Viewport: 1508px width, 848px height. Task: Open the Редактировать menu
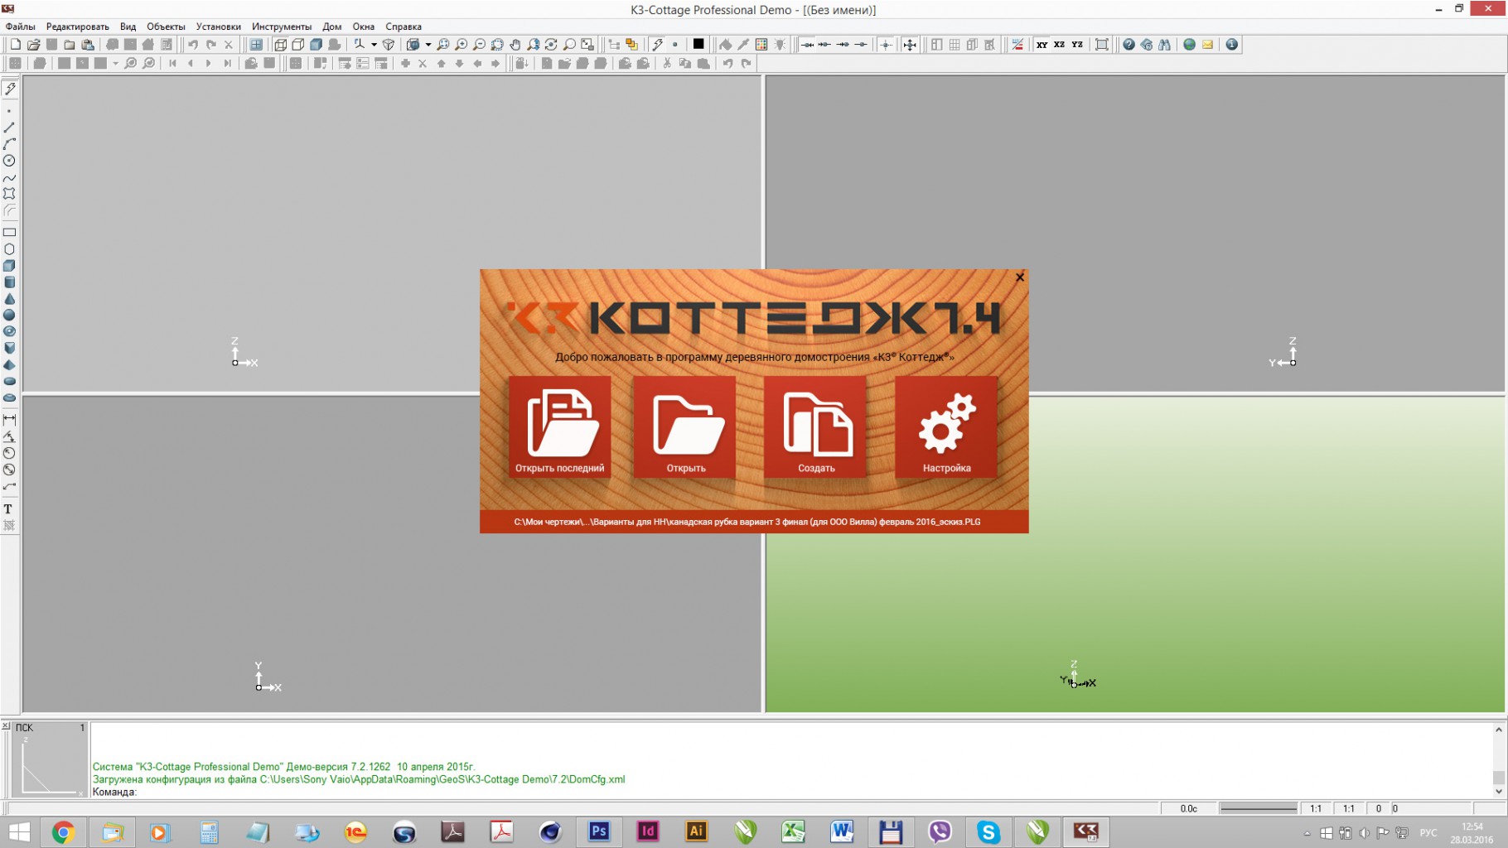pos(78,26)
